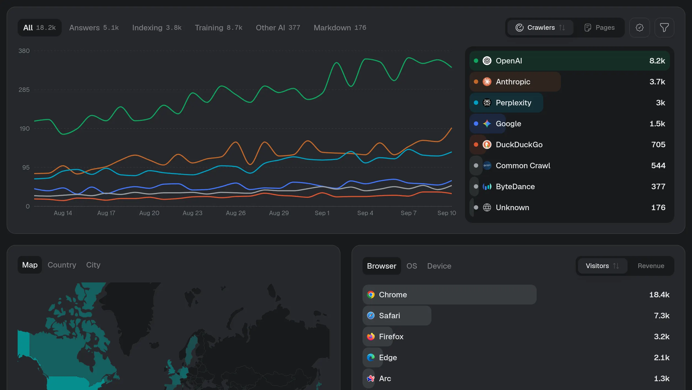Switch to the City tab

(93, 265)
